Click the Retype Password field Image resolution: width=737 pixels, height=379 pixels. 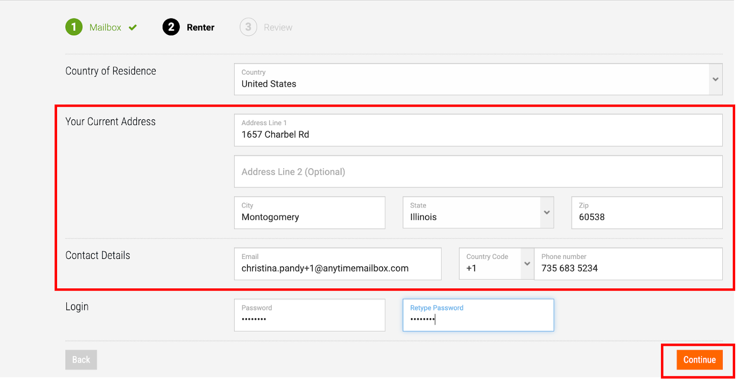[x=478, y=315]
